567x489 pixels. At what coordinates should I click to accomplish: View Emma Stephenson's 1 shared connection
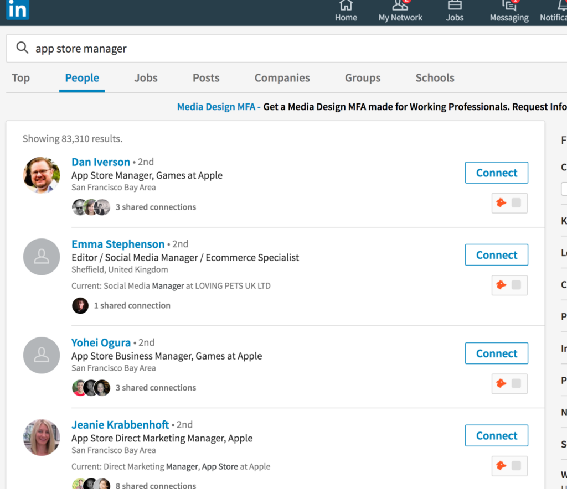pos(132,305)
